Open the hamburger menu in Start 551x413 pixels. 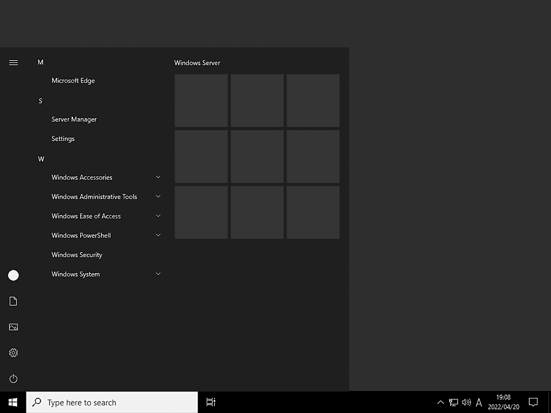point(13,62)
